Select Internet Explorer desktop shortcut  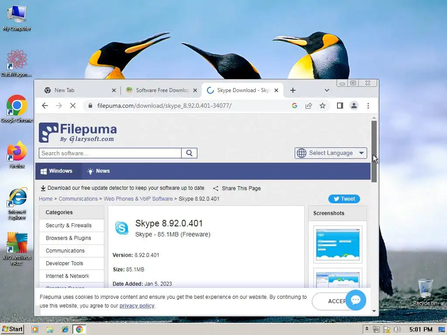(x=17, y=203)
